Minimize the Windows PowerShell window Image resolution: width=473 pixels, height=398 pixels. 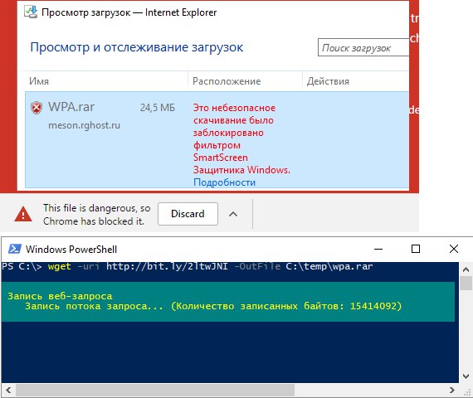pyautogui.click(x=378, y=249)
